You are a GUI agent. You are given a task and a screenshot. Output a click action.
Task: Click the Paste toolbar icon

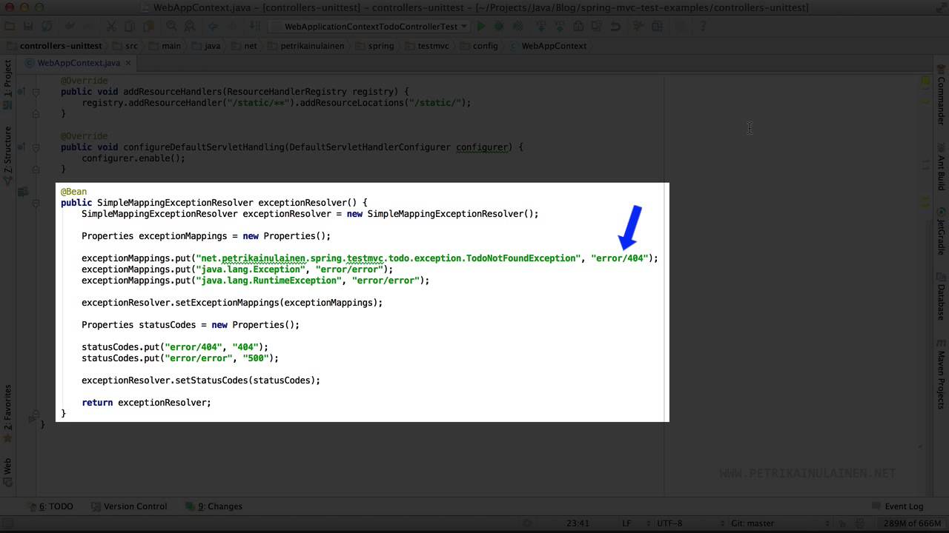point(148,27)
